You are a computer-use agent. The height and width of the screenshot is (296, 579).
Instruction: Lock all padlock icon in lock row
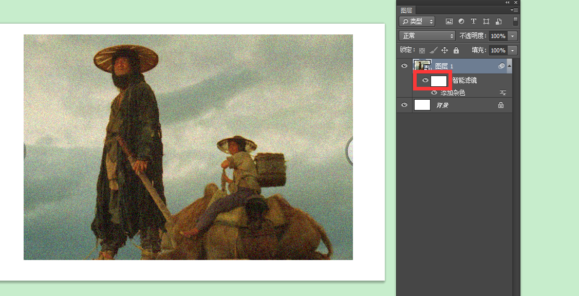coord(456,50)
